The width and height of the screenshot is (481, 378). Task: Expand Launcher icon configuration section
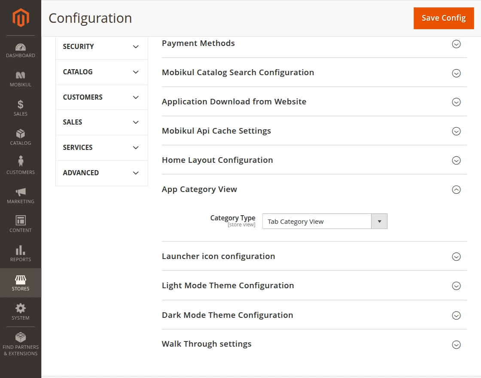[x=314, y=256]
